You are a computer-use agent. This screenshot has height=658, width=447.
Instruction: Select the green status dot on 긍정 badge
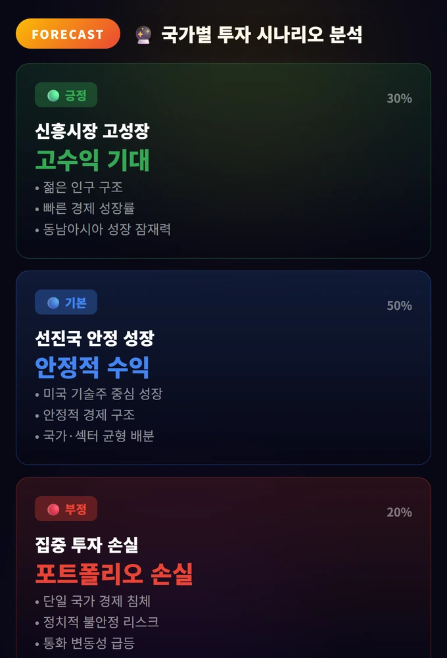53,95
